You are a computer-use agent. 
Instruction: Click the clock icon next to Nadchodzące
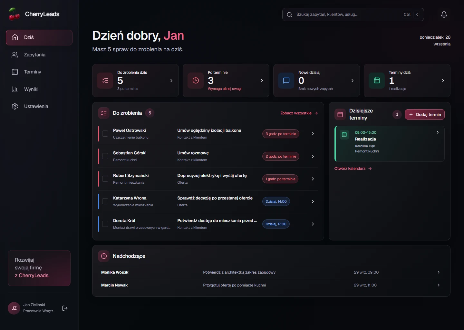(x=104, y=256)
